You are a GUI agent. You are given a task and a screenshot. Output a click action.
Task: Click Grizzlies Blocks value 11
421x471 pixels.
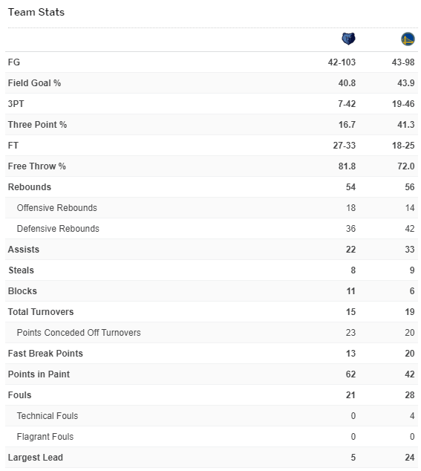350,291
